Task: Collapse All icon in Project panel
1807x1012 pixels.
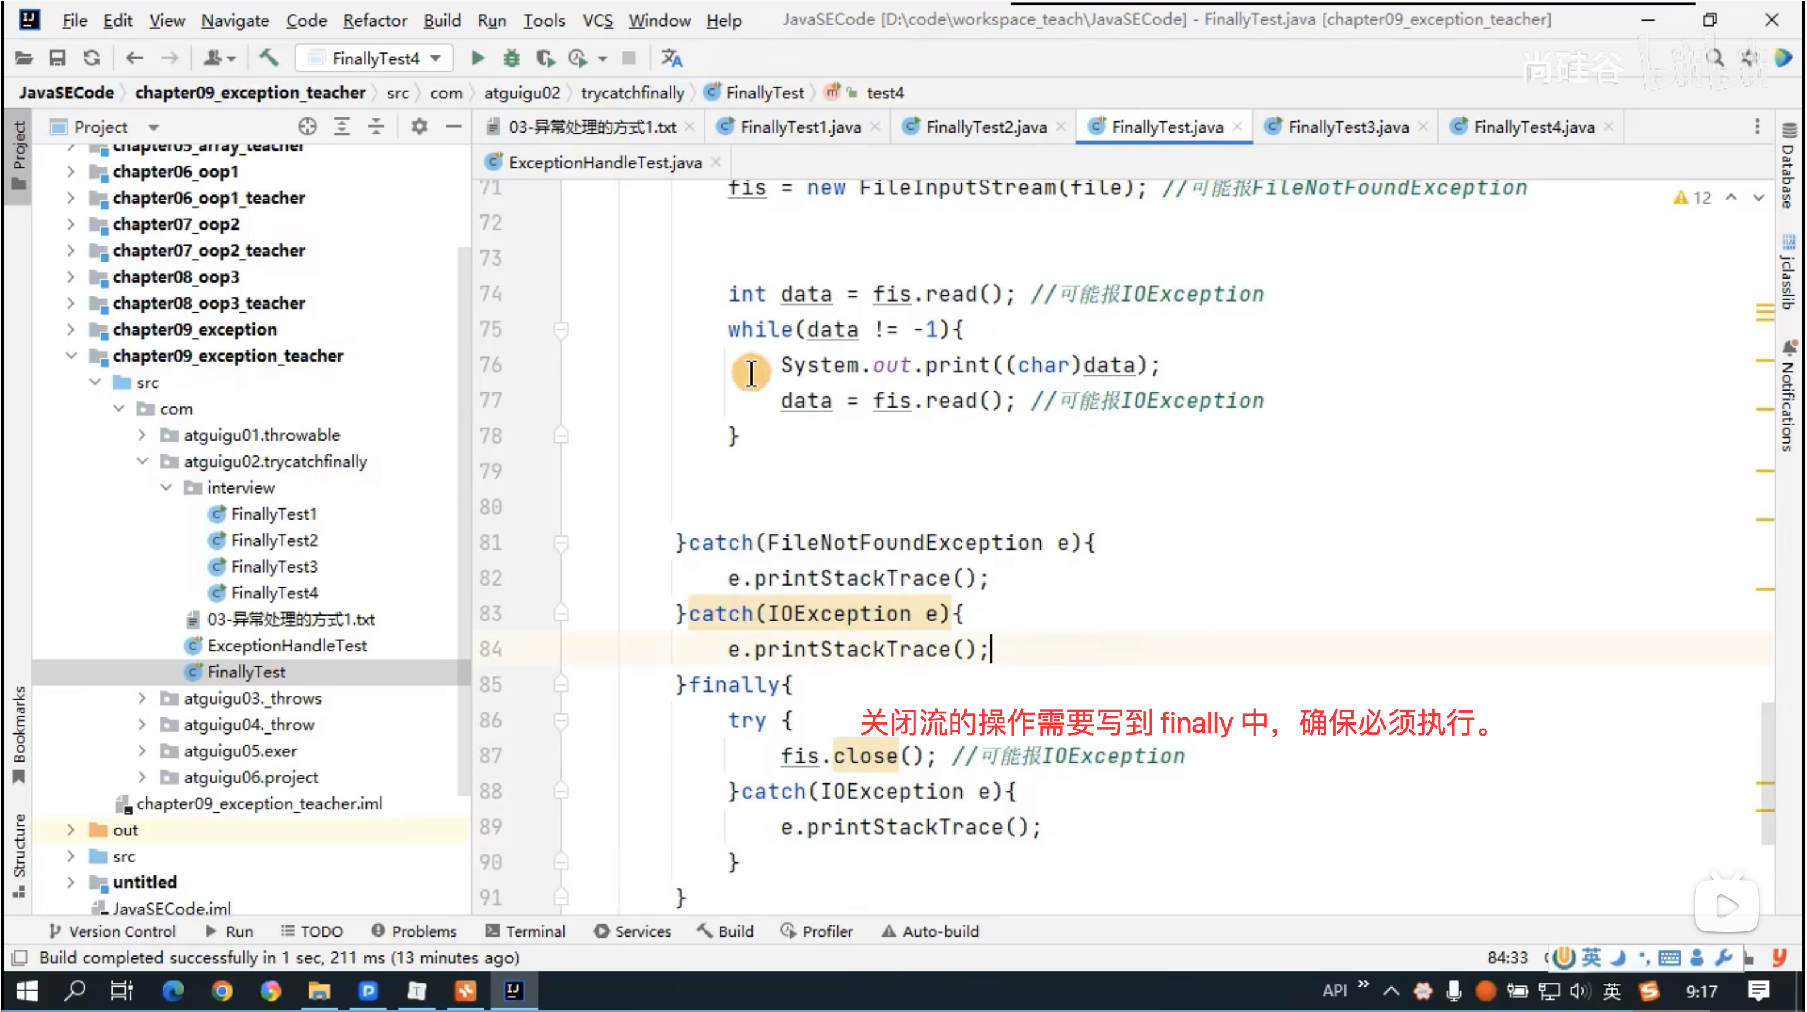Action: [376, 127]
